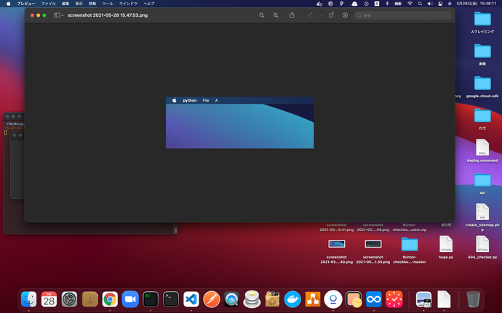Open QuickTime Player from the Dock
The width and height of the screenshot is (502, 313).
tap(232, 299)
